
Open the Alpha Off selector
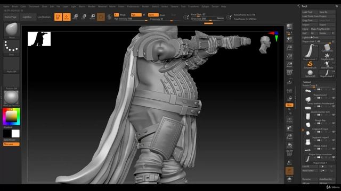pos(12,65)
